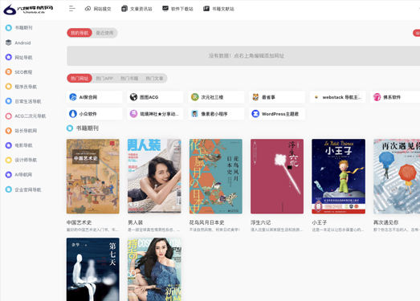420x301 pixels.
Task: Click the Android sidebar icon
Action: 9,43
